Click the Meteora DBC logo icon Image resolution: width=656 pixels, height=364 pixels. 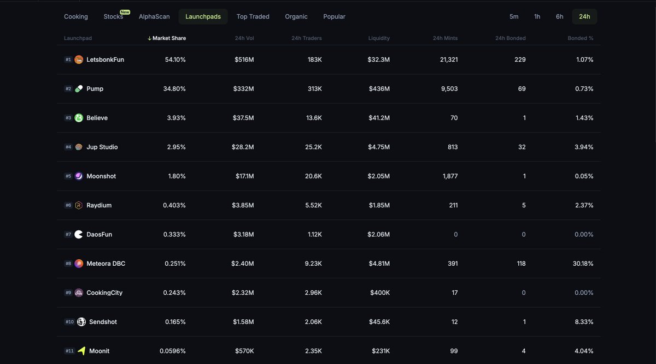click(79, 264)
